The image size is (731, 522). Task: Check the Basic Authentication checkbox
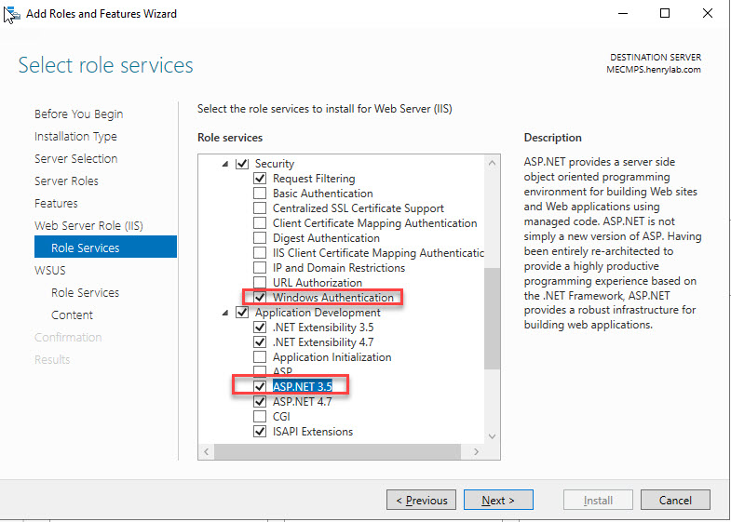pos(260,194)
